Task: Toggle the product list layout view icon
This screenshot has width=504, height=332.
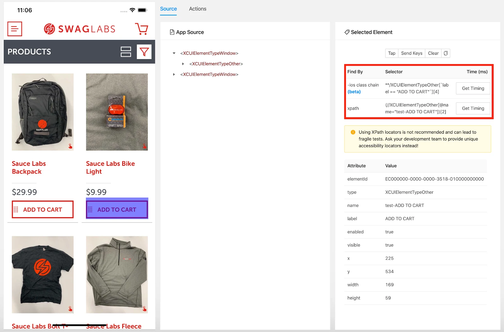Action: pos(126,52)
